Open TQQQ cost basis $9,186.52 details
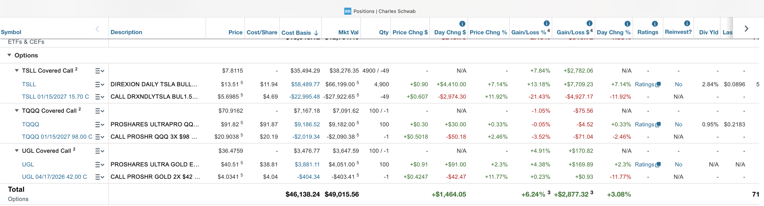764x206 pixels. click(x=307, y=125)
